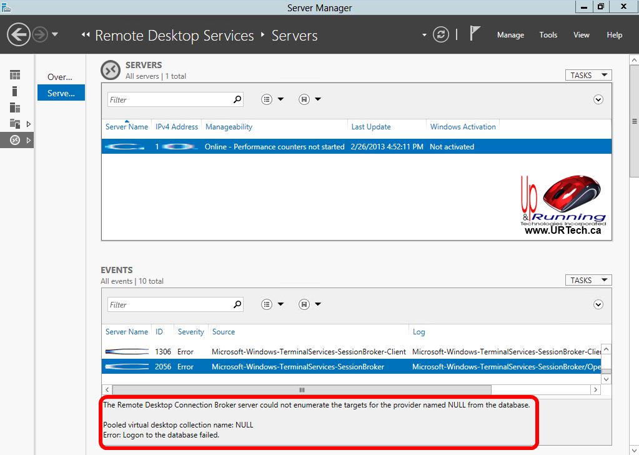Click the back navigation arrow
The image size is (639, 455).
[19, 34]
